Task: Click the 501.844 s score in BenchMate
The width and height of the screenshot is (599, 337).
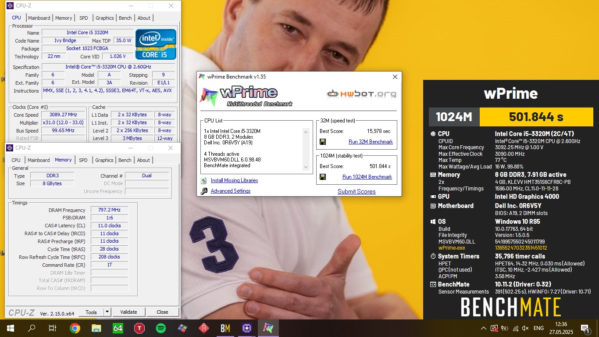Action: click(536, 117)
